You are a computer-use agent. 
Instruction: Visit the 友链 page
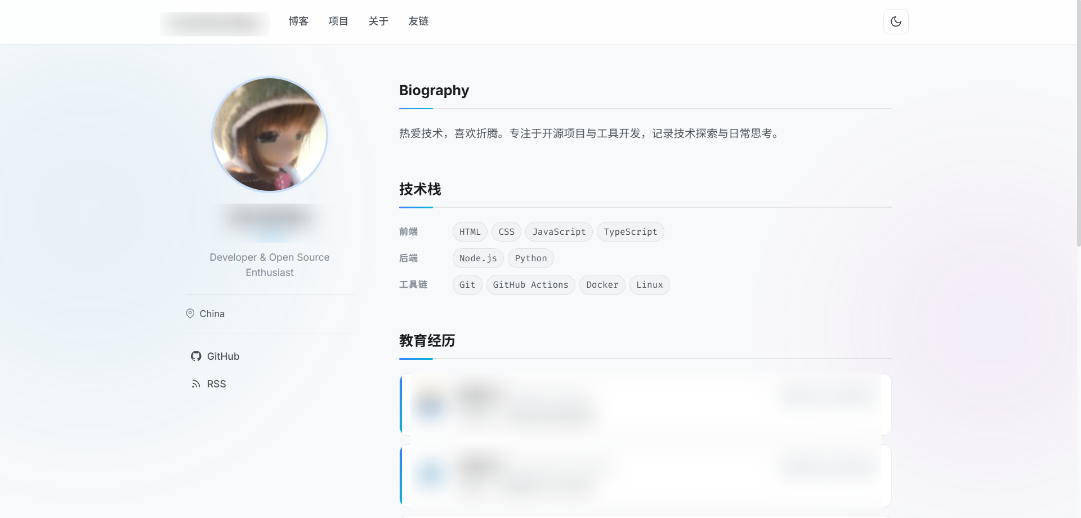(x=418, y=21)
